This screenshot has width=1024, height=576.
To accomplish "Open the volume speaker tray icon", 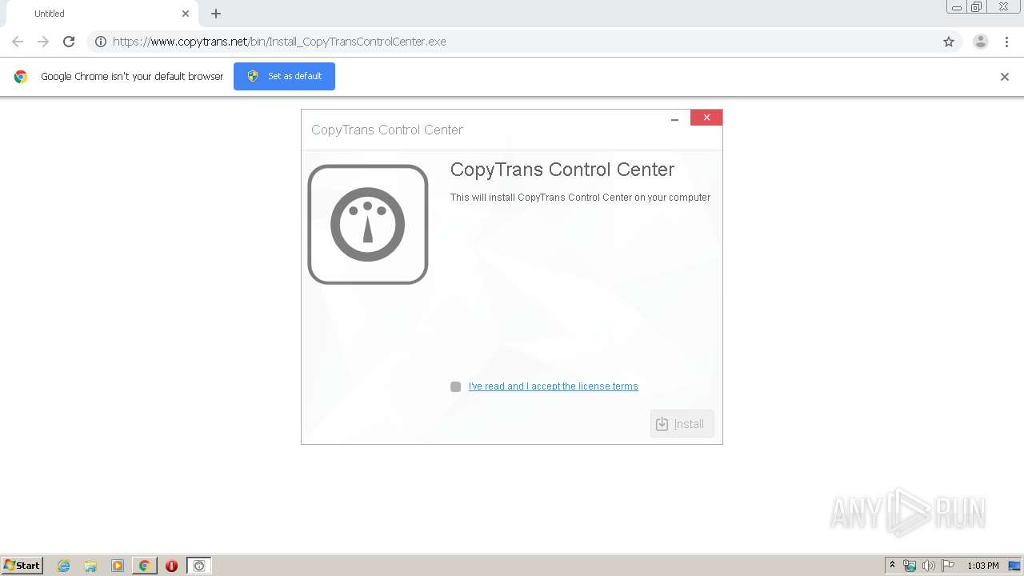I will click(929, 566).
